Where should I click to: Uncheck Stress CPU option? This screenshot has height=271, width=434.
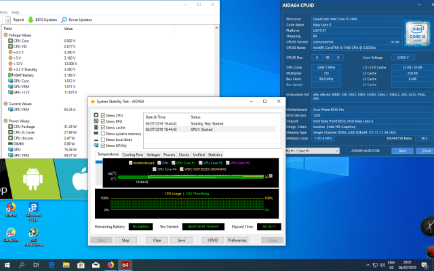tap(103, 115)
